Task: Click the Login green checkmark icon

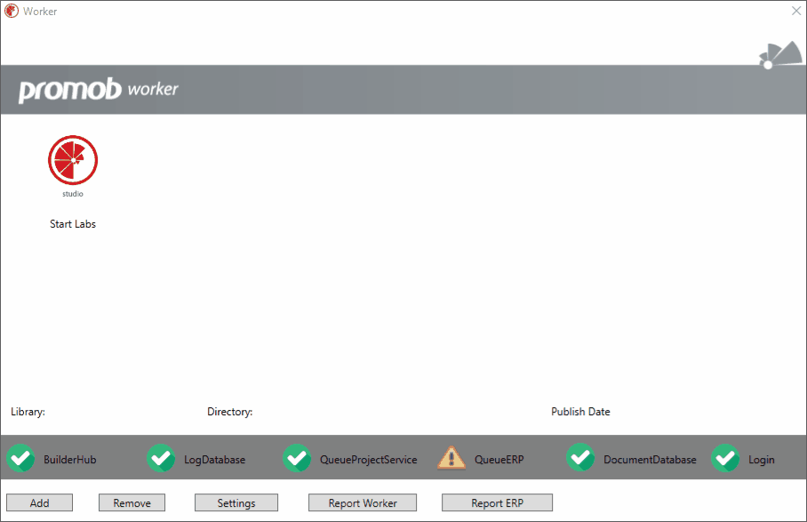Action: (x=726, y=458)
